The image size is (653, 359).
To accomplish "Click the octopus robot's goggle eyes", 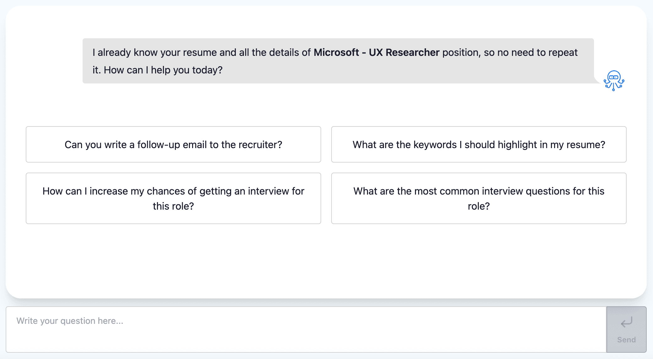I will tap(613, 76).
